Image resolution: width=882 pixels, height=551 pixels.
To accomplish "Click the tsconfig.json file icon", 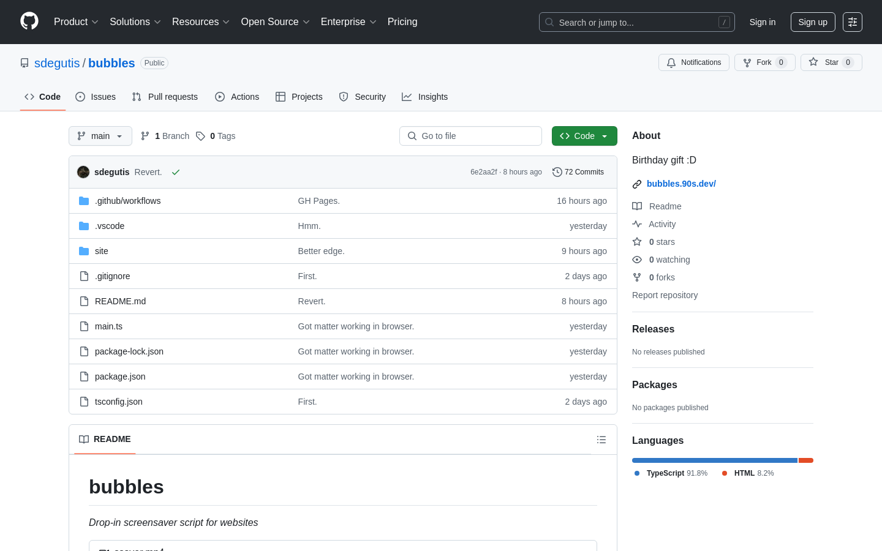I will pos(84,402).
